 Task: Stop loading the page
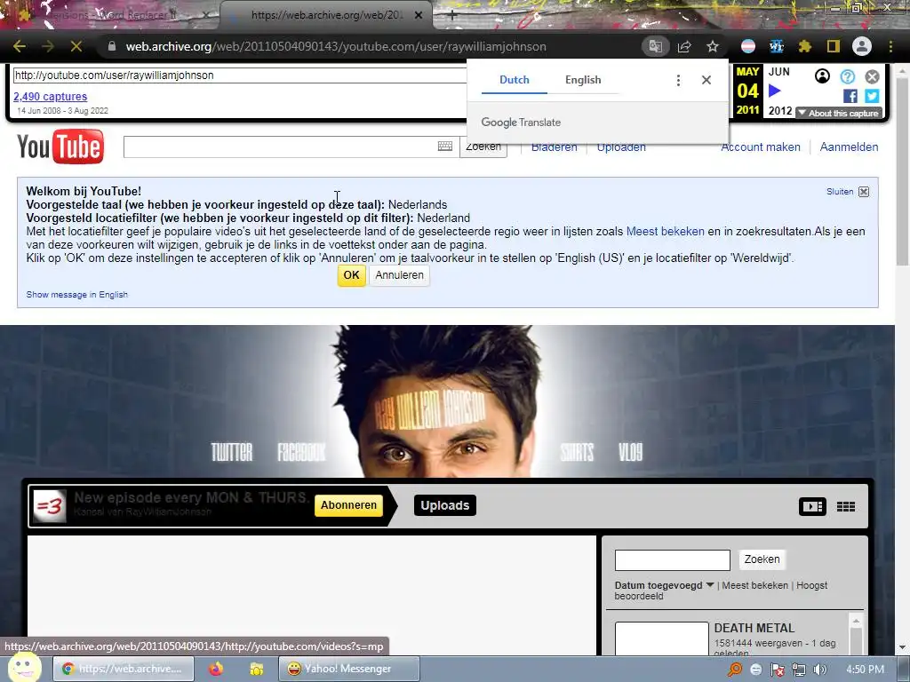76,46
